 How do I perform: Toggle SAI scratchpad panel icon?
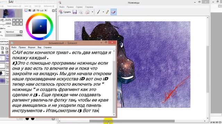(x=46, y=10)
